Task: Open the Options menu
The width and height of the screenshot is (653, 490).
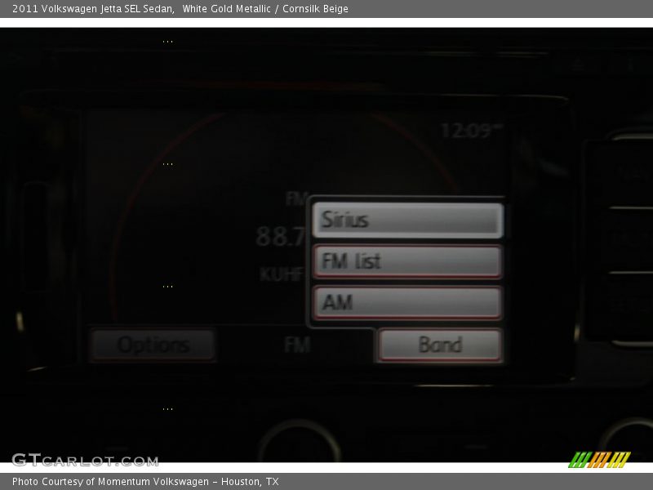Action: [155, 344]
